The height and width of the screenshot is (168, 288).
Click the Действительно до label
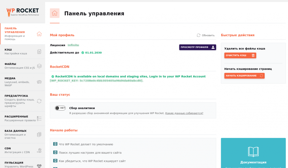[x=64, y=52]
